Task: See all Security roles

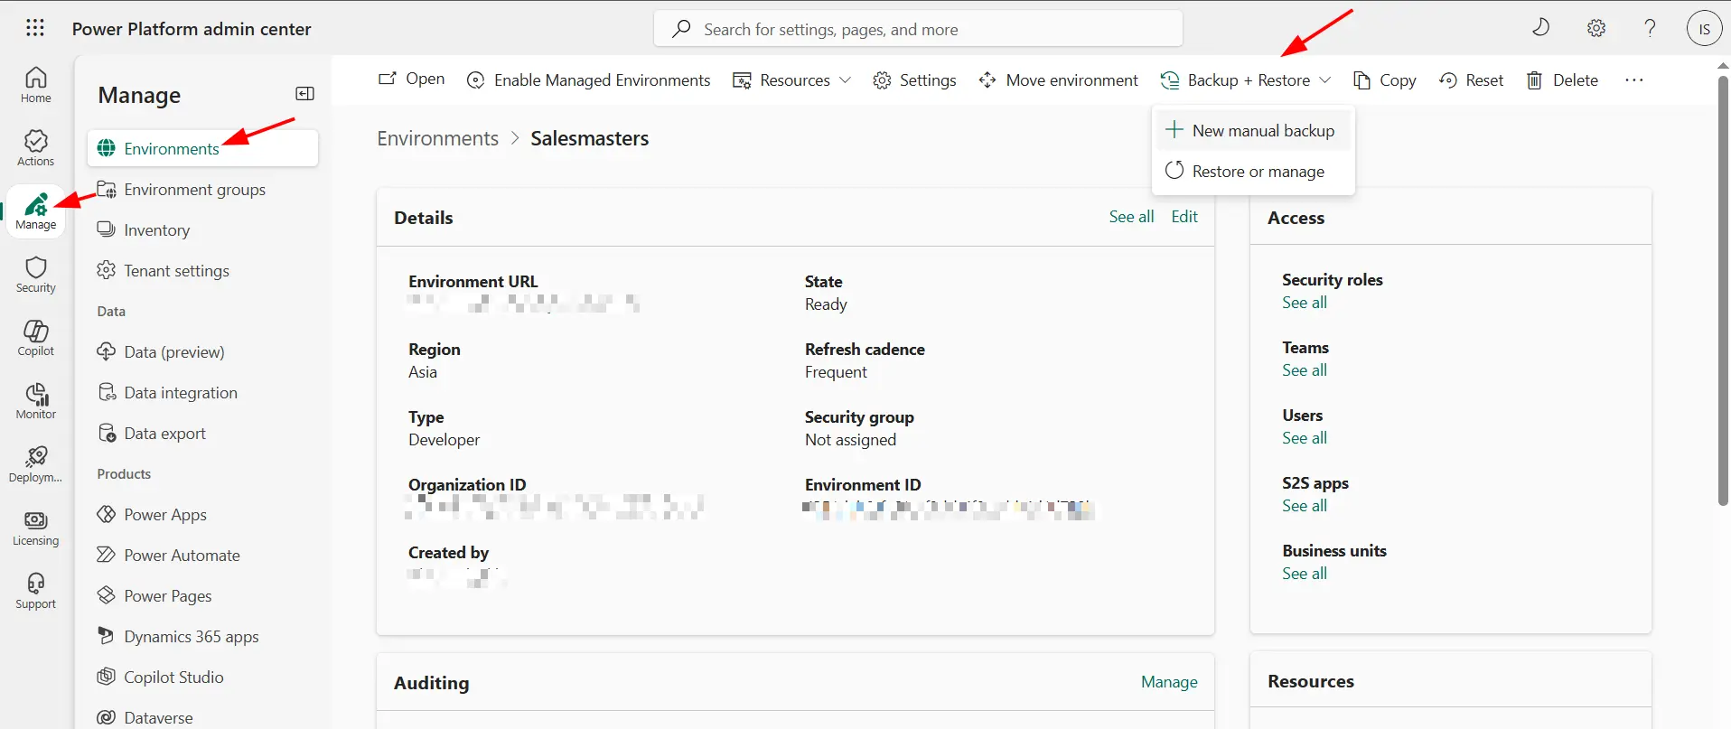Action: (1305, 303)
